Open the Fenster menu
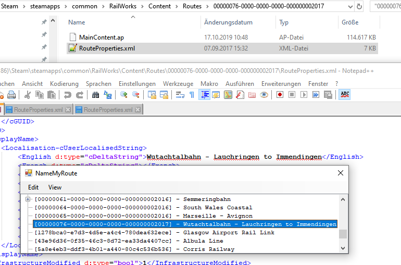Viewport: 401px width, 265px height. [318, 84]
